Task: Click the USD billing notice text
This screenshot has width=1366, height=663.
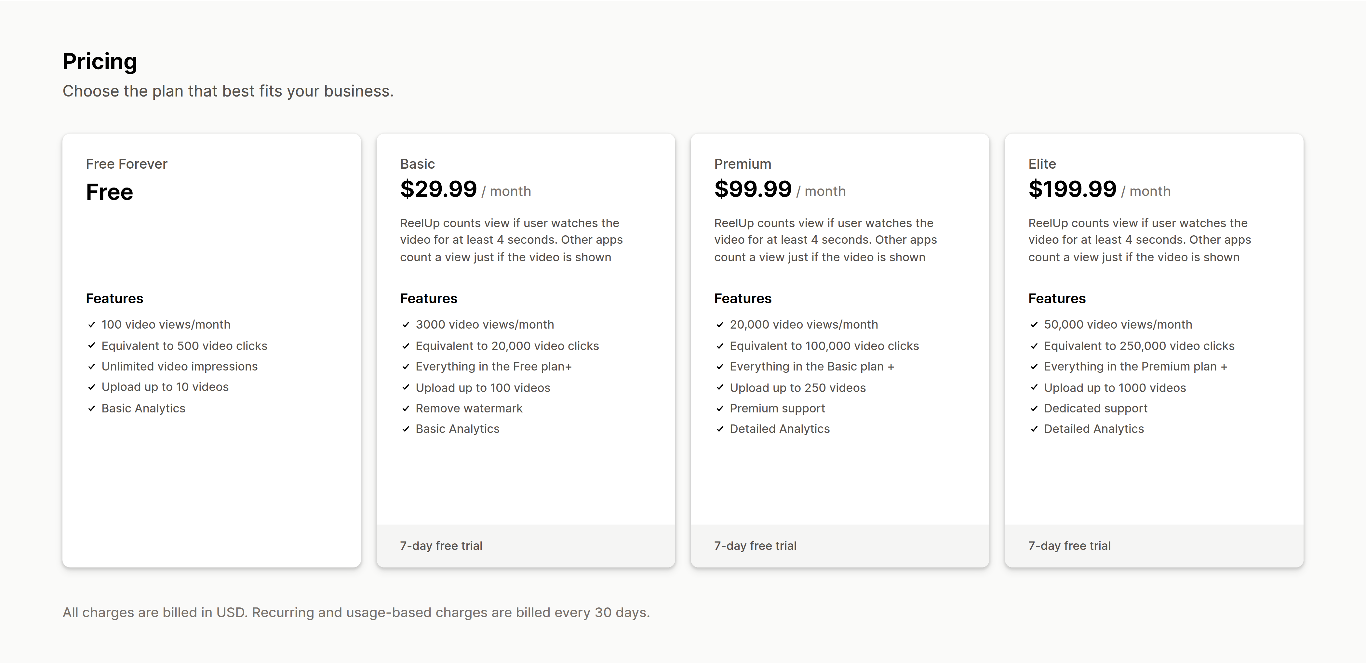Action: 356,613
